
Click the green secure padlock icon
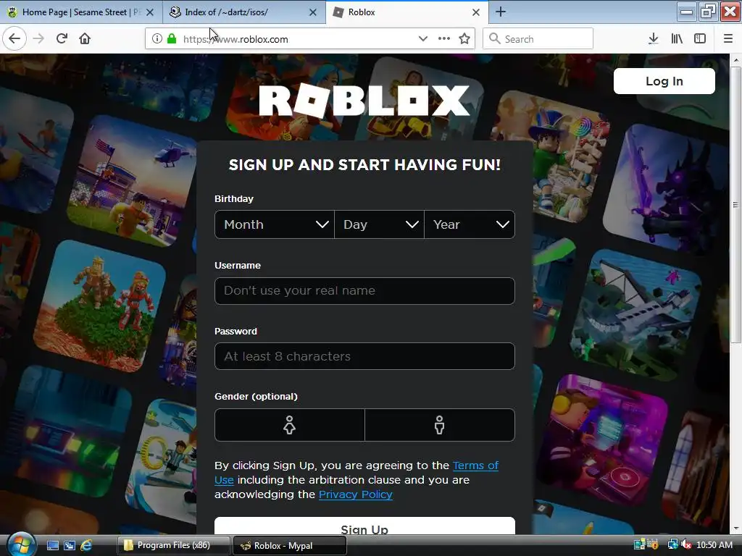pos(172,39)
